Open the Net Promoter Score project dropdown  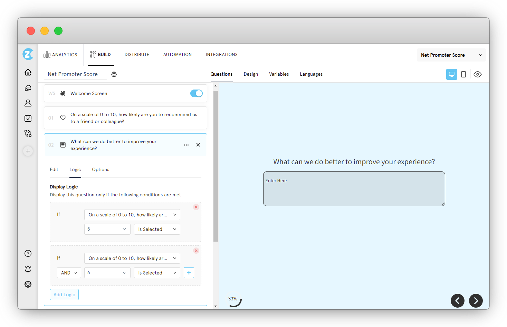coord(451,55)
